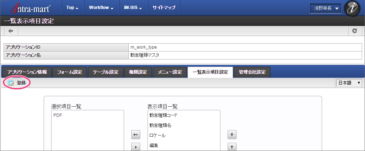The height and width of the screenshot is (151, 365).
Task: Click the アプリケーション名 label cell
Action: coord(66,55)
